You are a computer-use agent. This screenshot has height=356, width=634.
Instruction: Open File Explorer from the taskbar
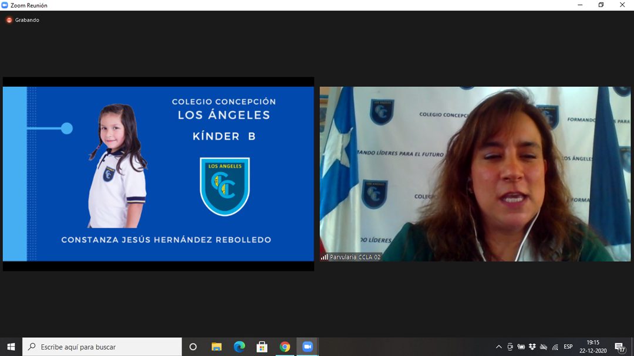216,347
